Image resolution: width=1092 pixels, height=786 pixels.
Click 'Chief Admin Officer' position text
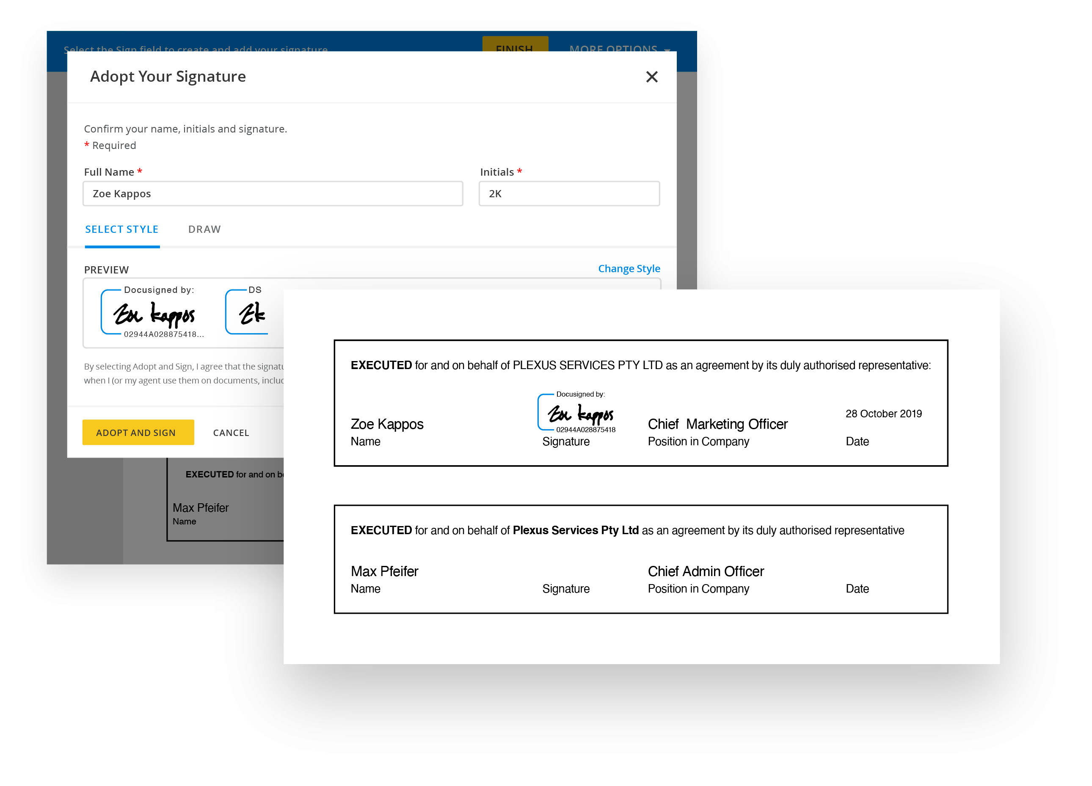tap(706, 571)
